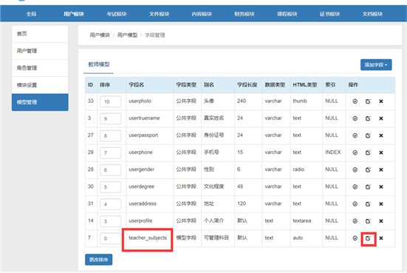Open the 全局 top menu

pyautogui.click(x=31, y=14)
